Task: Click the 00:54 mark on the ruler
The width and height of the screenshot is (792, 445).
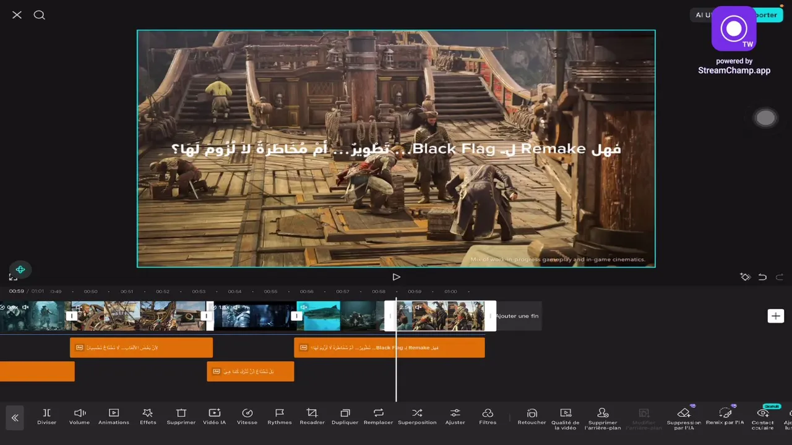Action: [235, 291]
